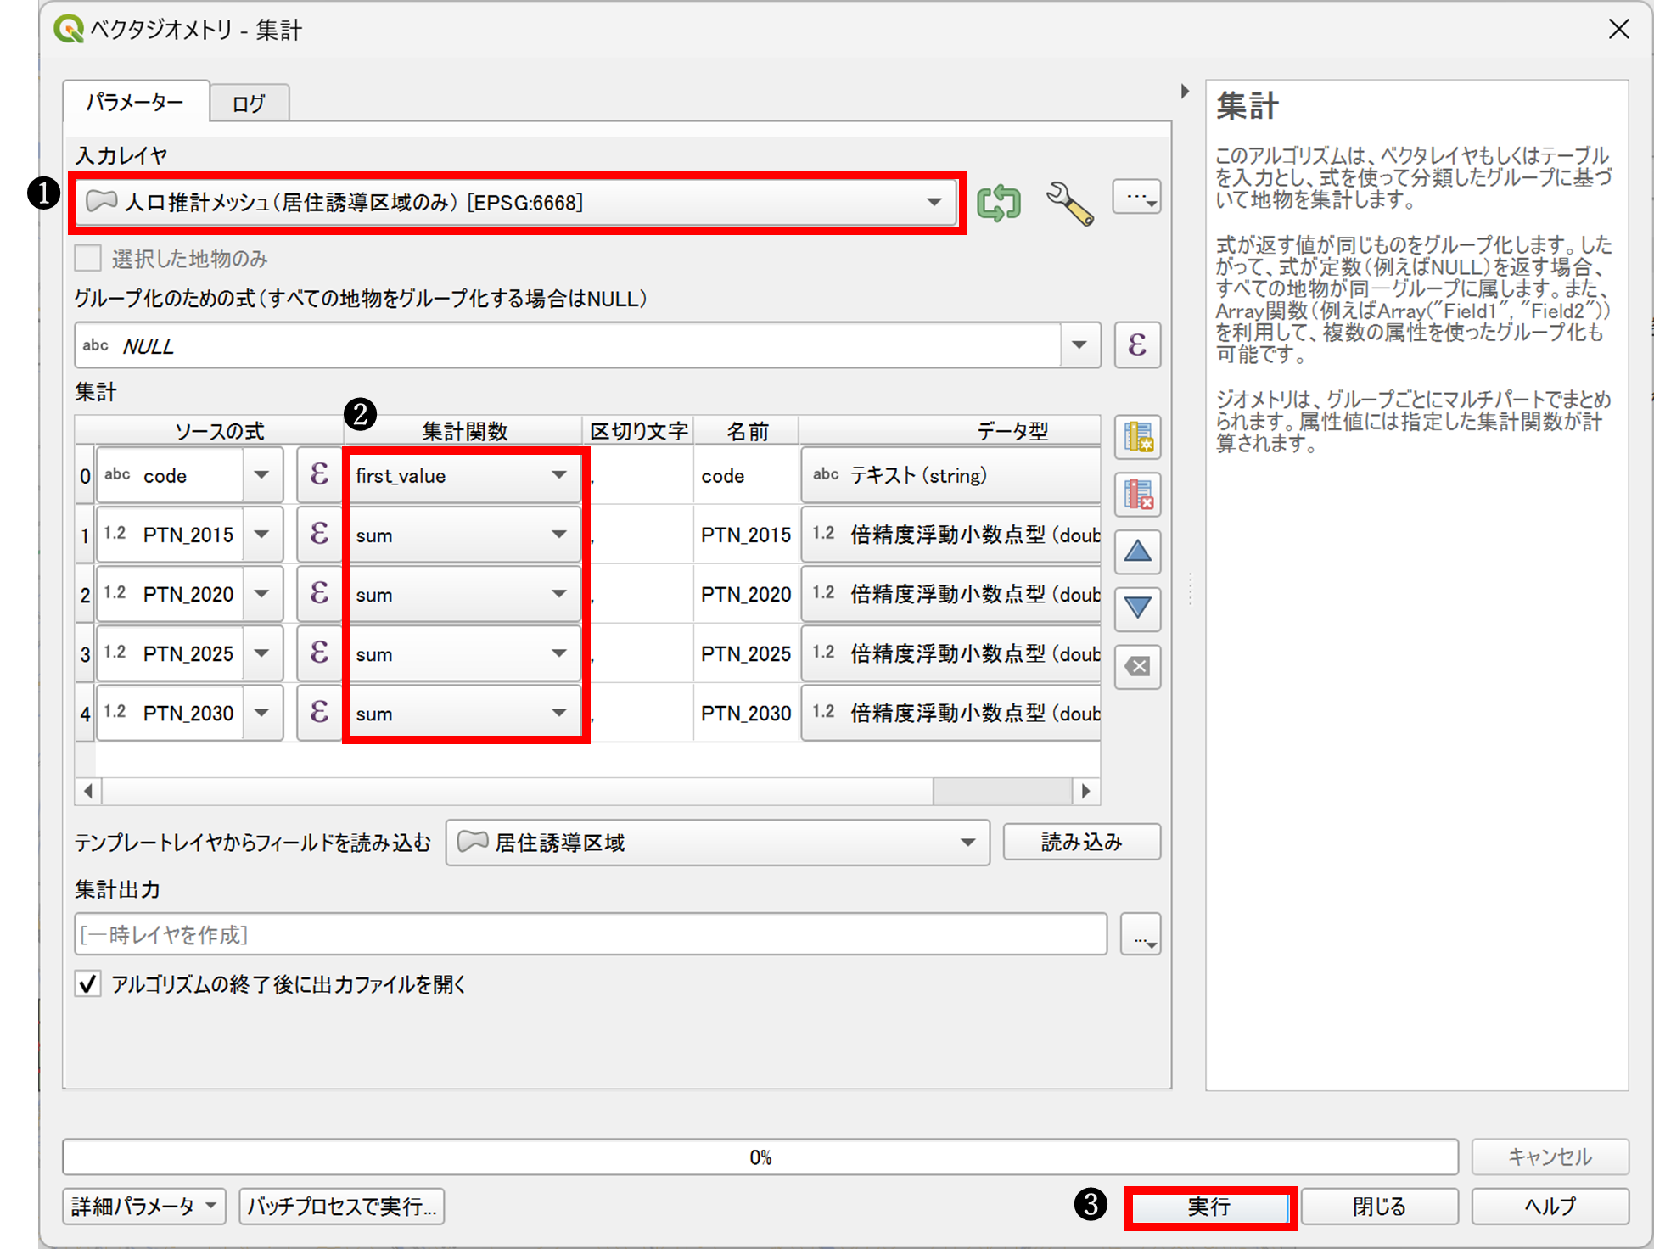Move field up with blue up arrow
Viewport: 1654px width, 1249px height.
pos(1137,552)
